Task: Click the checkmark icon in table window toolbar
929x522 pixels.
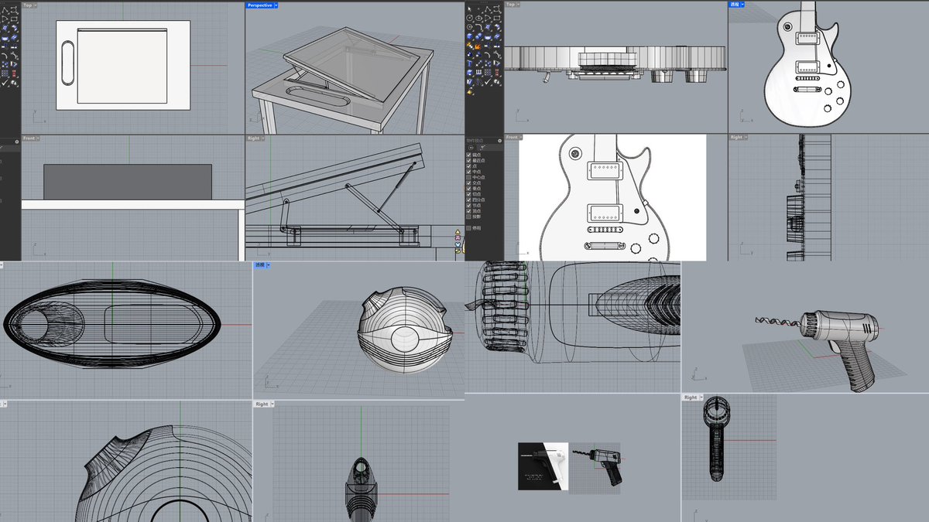Action: coord(5,83)
